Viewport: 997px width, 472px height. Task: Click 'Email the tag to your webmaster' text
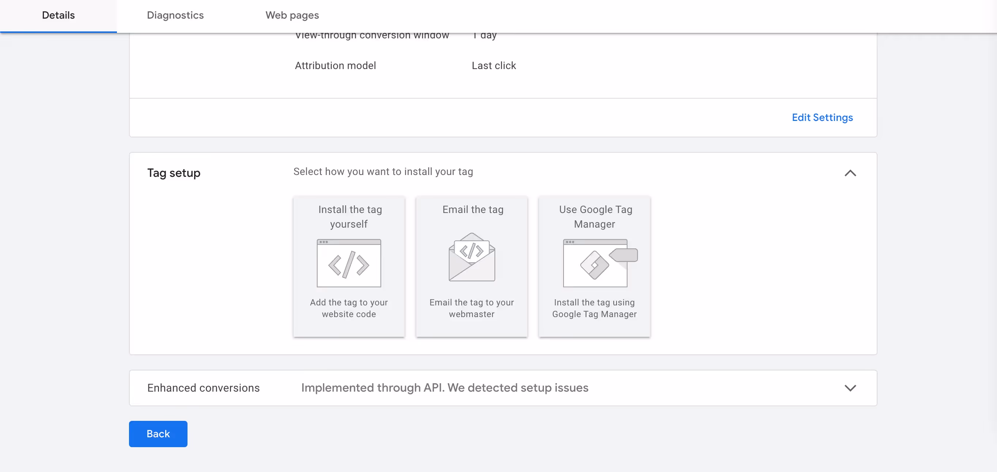click(471, 308)
